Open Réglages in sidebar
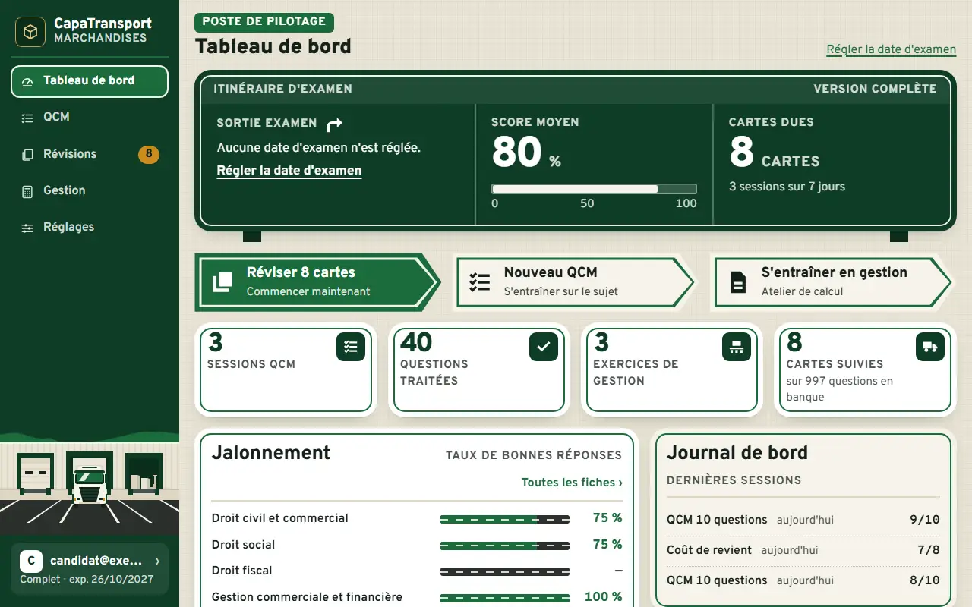The image size is (972, 607). (90, 227)
